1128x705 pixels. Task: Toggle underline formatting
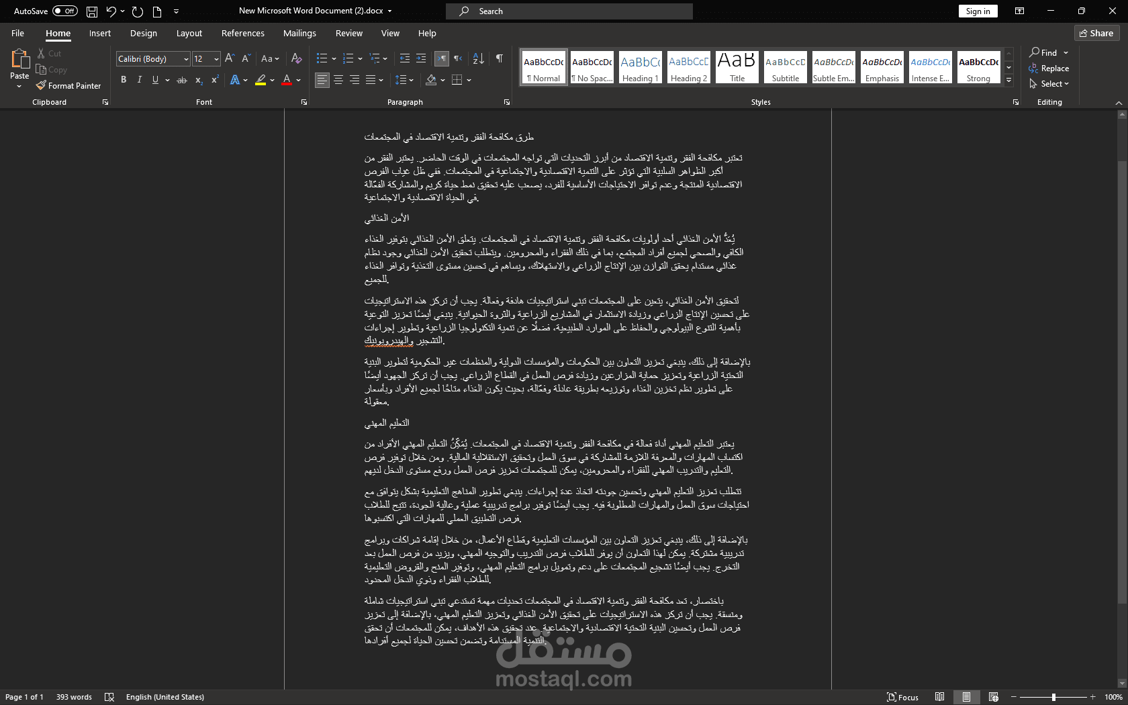coord(155,80)
